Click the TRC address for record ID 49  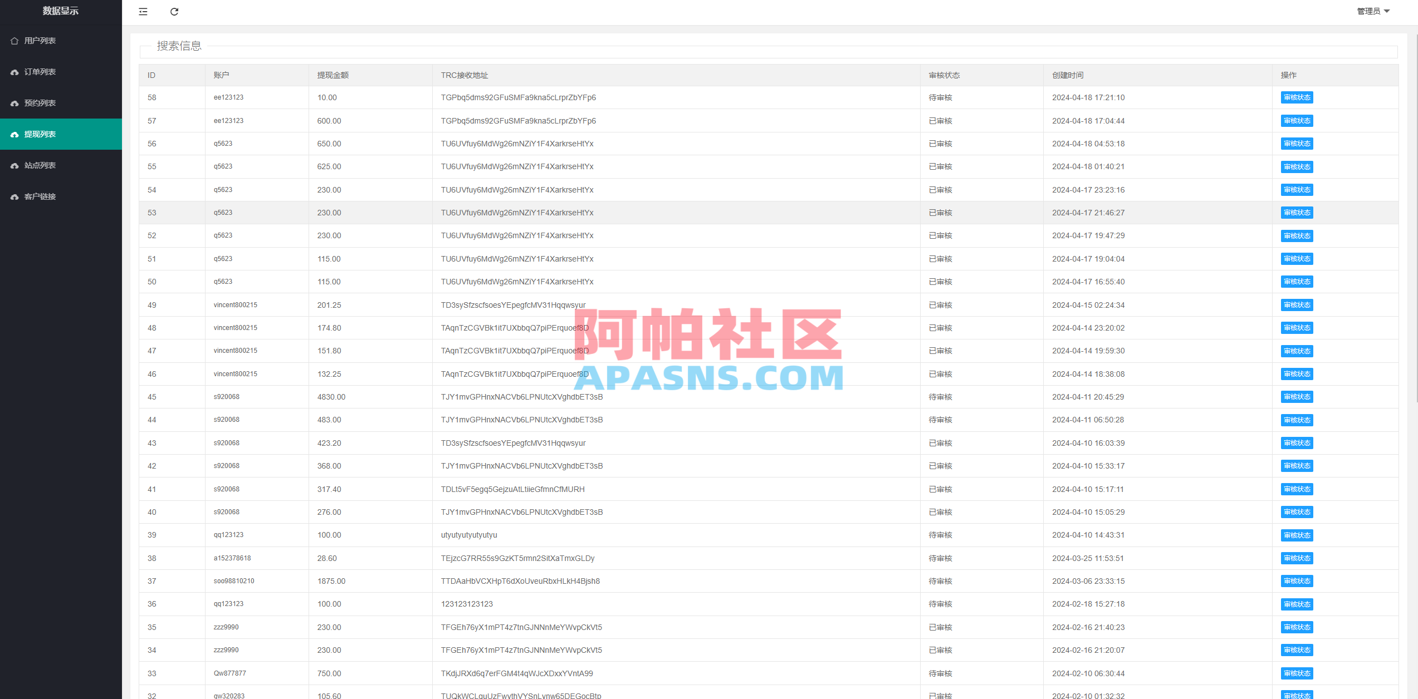pyautogui.click(x=513, y=305)
